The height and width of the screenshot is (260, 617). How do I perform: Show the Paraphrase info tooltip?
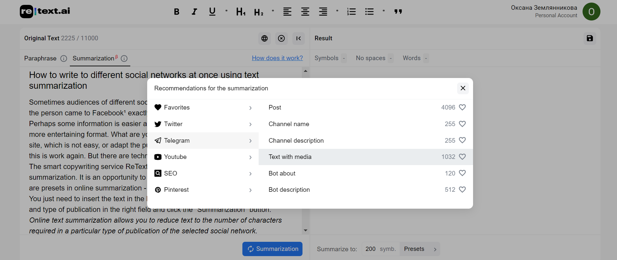(64, 58)
